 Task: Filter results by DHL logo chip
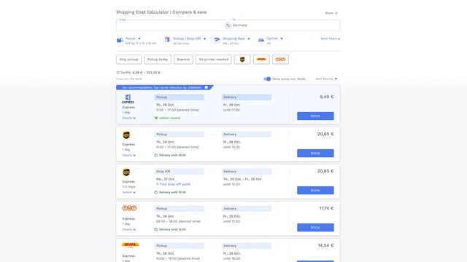point(261,60)
